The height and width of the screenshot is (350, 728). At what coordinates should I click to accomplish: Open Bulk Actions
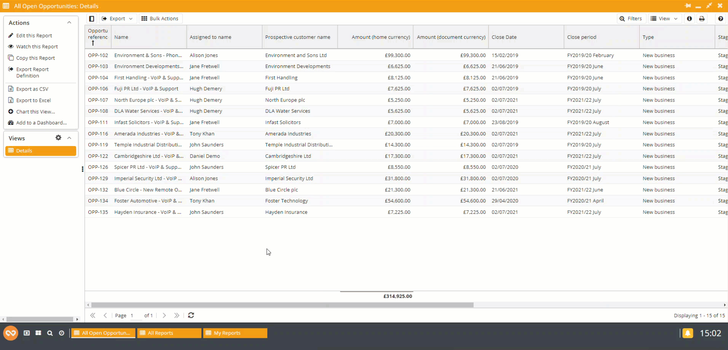pos(160,19)
